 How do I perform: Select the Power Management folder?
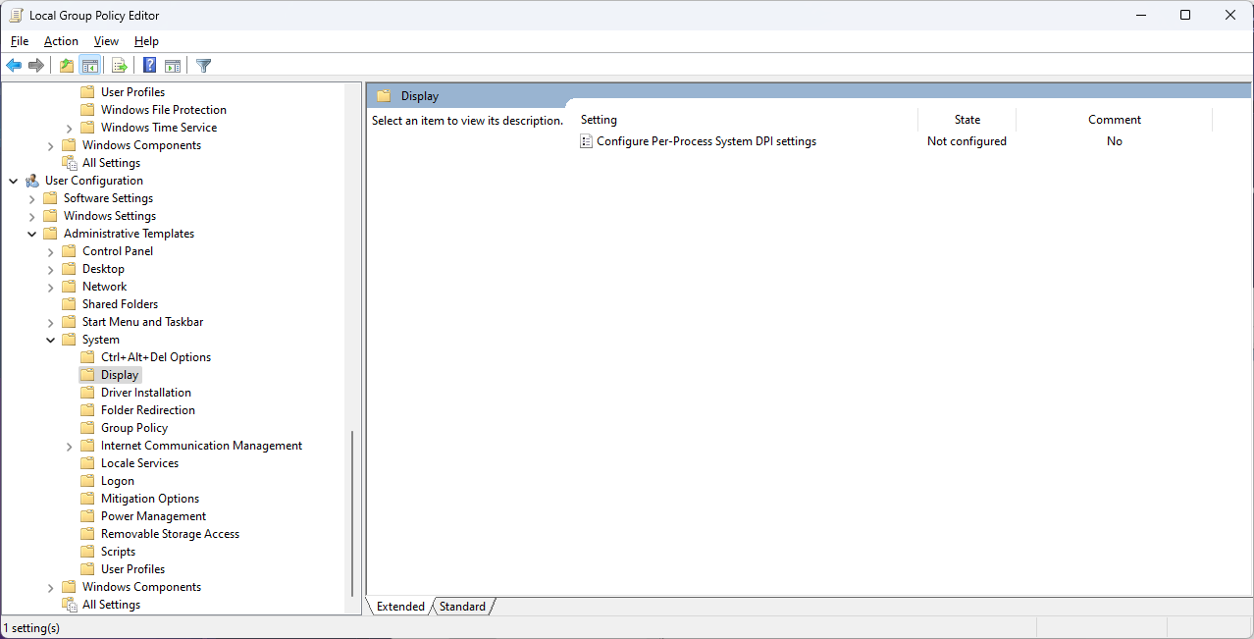(153, 516)
